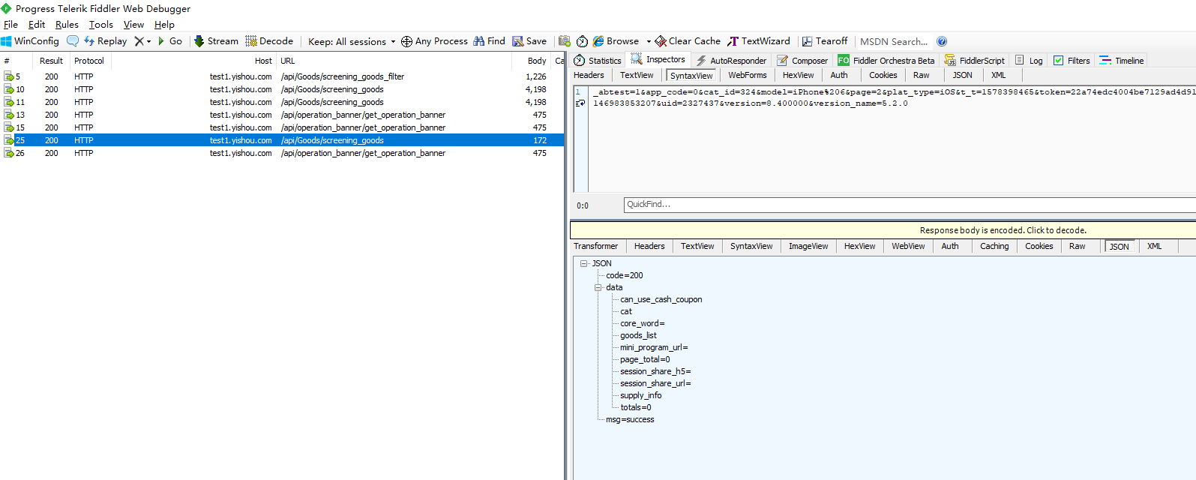Sort sessions by Result column header
Screen dimensions: 1196x480
tap(51, 61)
